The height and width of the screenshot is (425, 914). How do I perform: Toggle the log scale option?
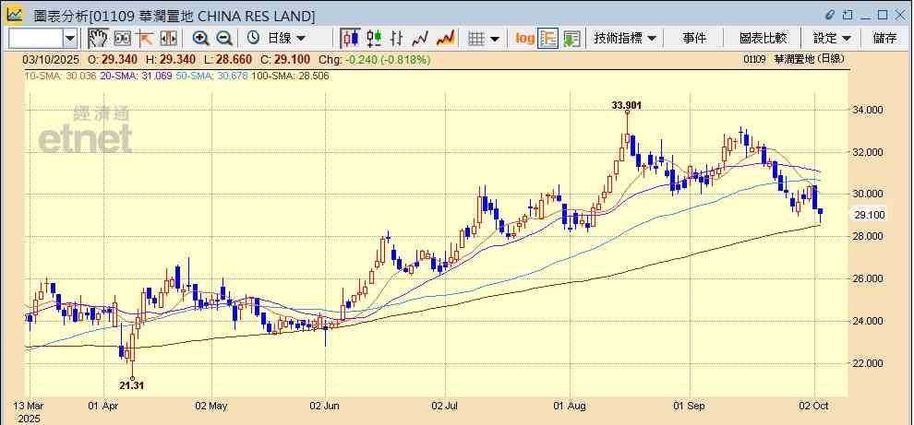(524, 38)
